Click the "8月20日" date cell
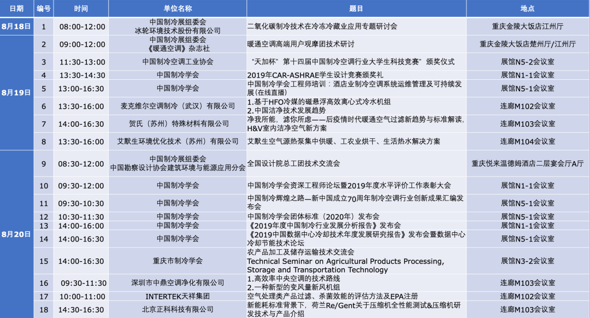This screenshot has width=590, height=318. click(x=16, y=234)
